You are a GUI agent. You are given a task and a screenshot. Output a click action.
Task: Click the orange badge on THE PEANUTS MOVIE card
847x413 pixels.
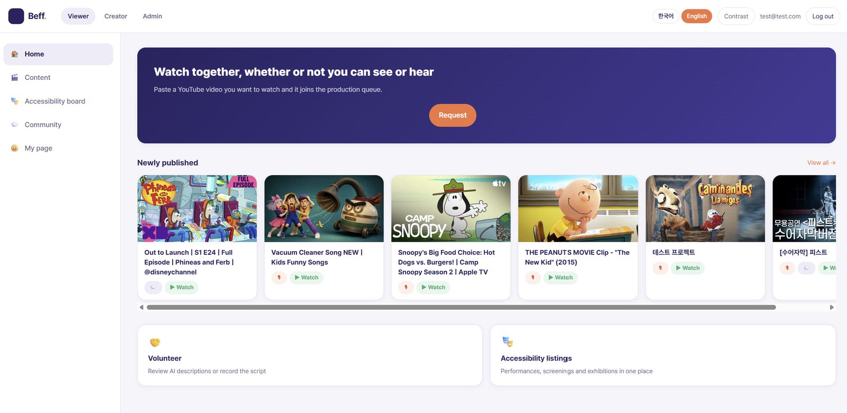533,278
